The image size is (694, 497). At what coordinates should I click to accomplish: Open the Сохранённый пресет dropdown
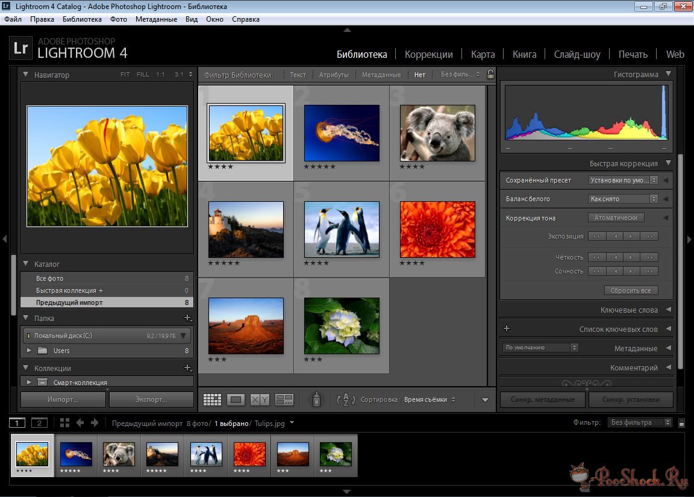[x=623, y=180]
